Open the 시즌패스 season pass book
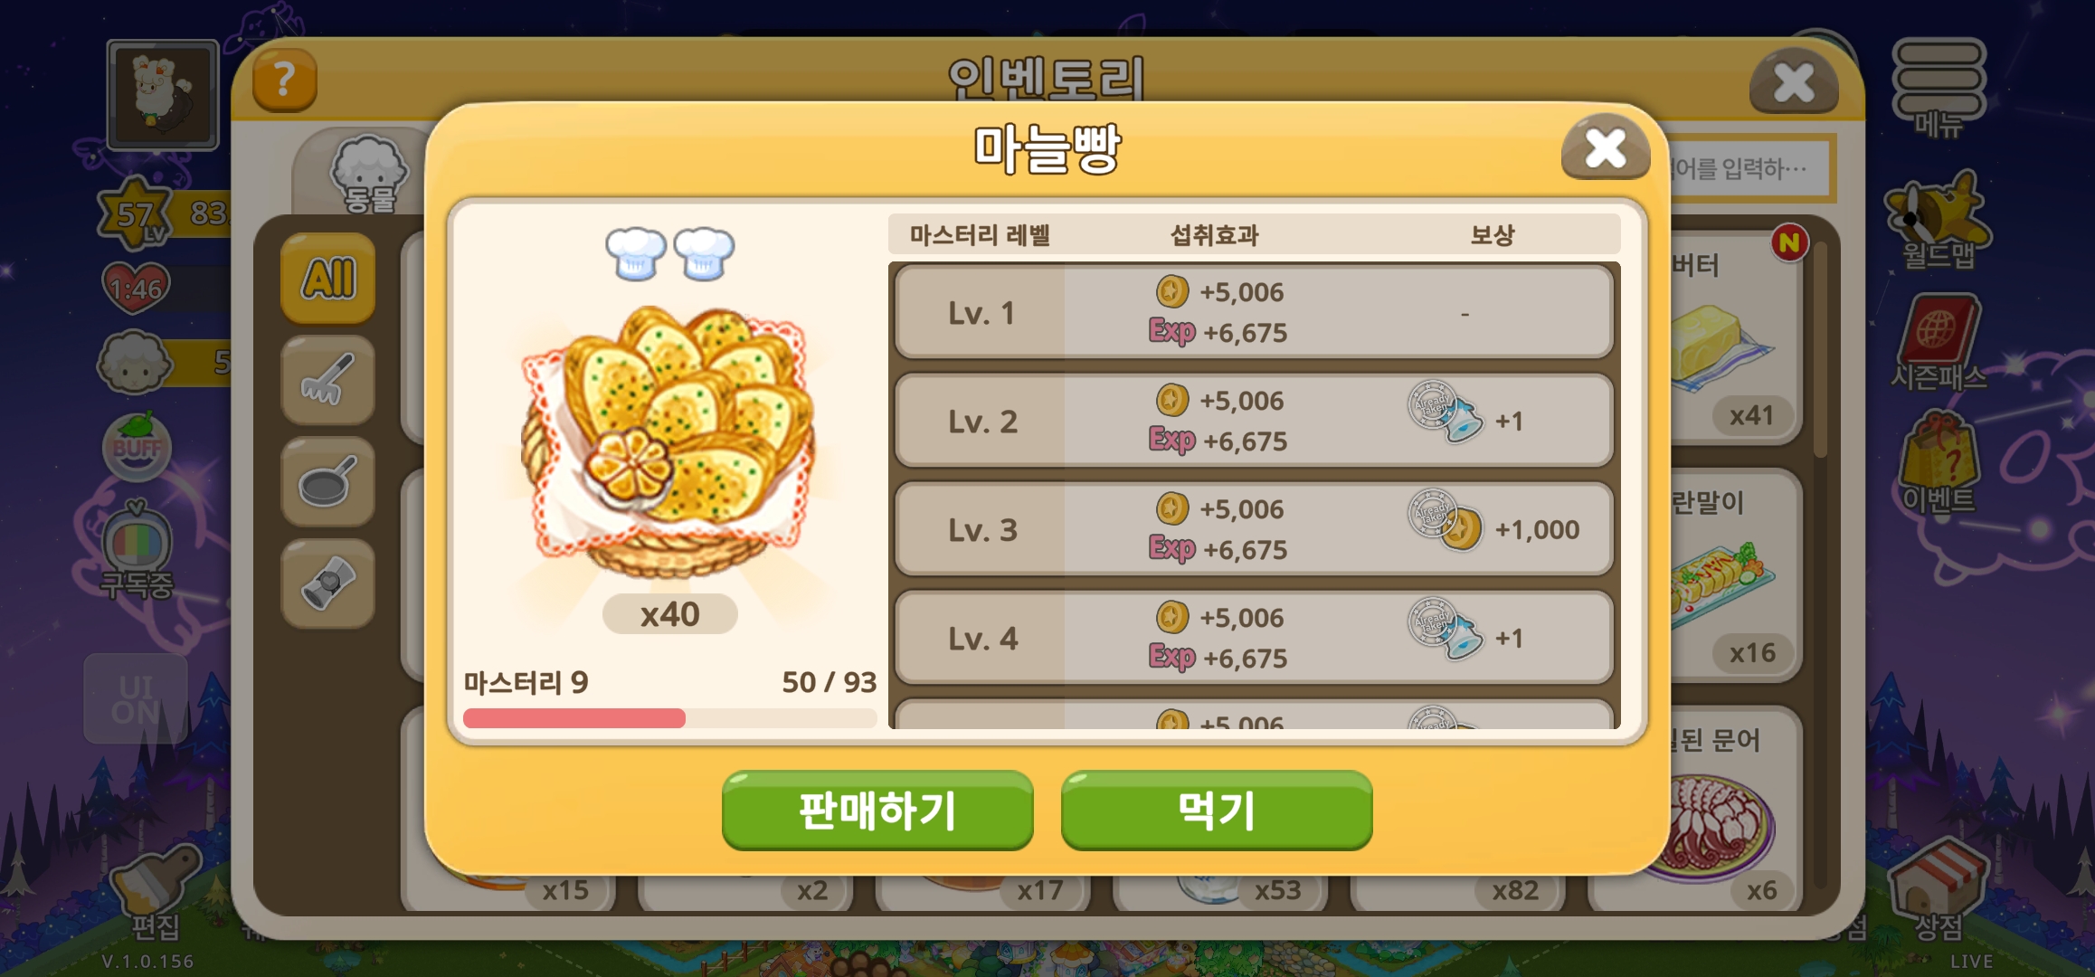 tap(1938, 344)
